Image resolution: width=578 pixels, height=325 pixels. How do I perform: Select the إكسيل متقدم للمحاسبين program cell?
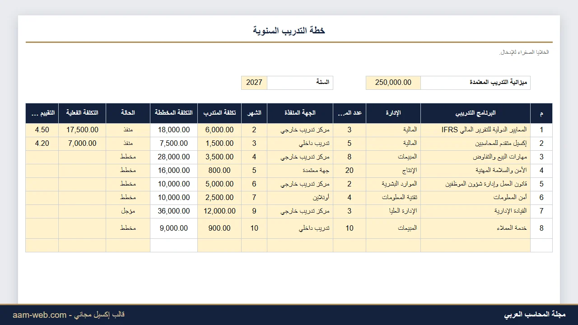[x=475, y=144]
